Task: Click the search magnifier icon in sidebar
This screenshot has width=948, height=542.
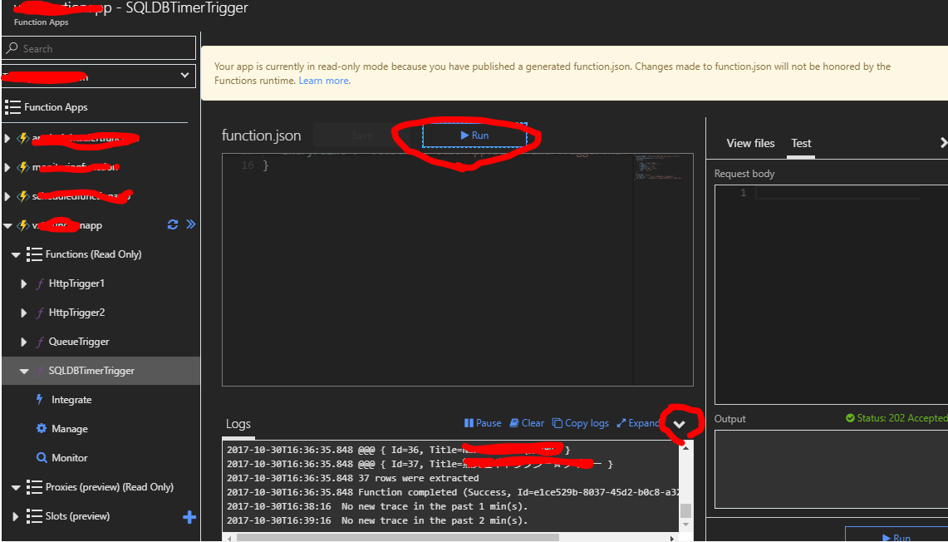Action: pos(12,47)
